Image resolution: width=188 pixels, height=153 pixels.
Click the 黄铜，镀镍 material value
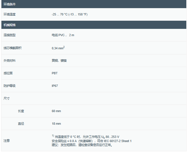pyautogui.click(x=59, y=61)
